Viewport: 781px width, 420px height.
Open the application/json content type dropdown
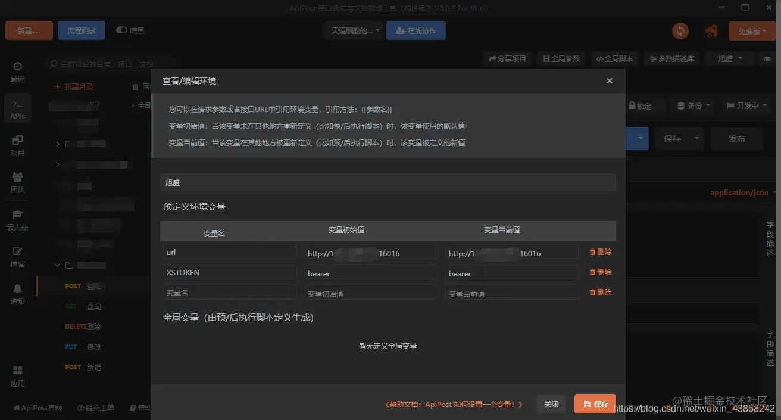(743, 193)
